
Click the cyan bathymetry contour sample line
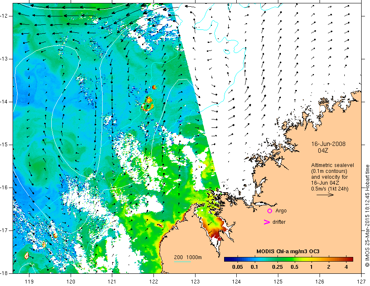(182, 262)
